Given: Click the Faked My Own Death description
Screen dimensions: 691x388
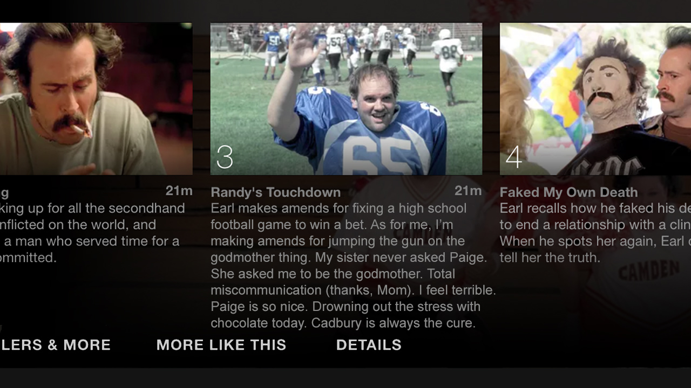Looking at the screenshot, I should pyautogui.click(x=595, y=233).
